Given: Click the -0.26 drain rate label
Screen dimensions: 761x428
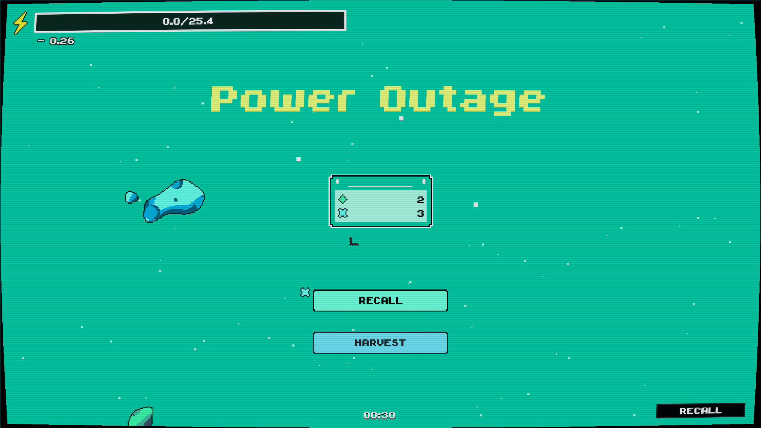Looking at the screenshot, I should 55,41.
